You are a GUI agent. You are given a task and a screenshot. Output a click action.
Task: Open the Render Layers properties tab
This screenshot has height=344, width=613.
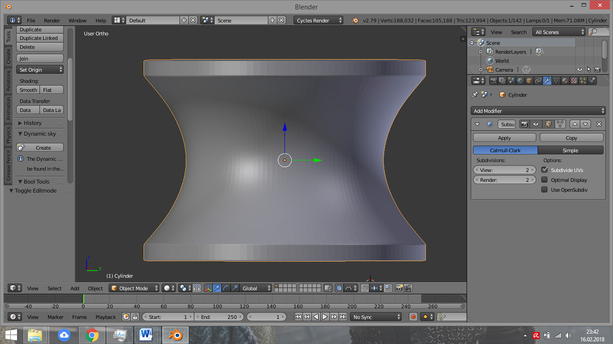coord(502,81)
